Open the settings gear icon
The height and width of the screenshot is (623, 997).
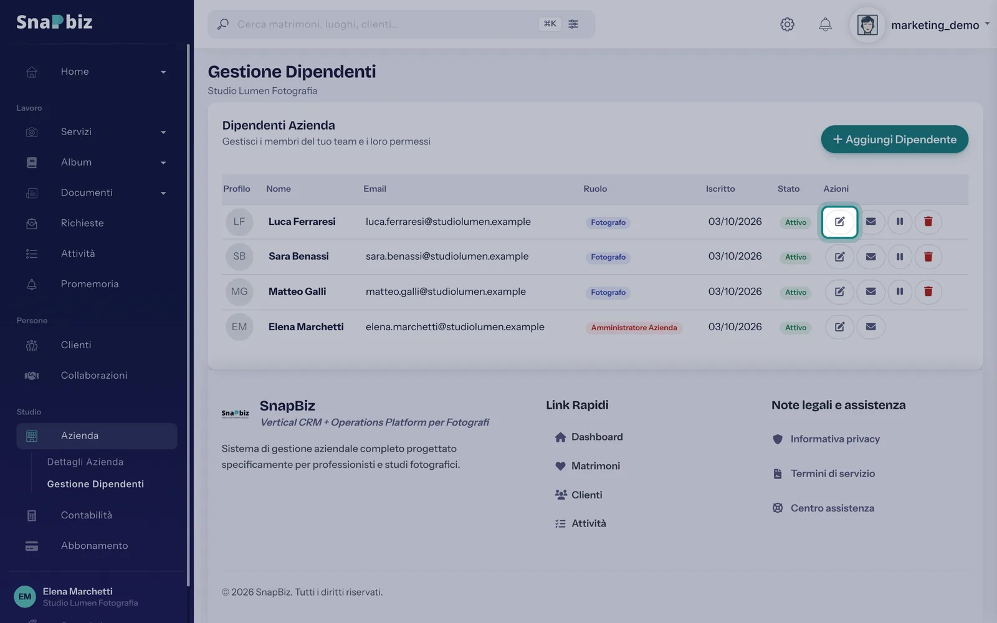[x=787, y=24]
